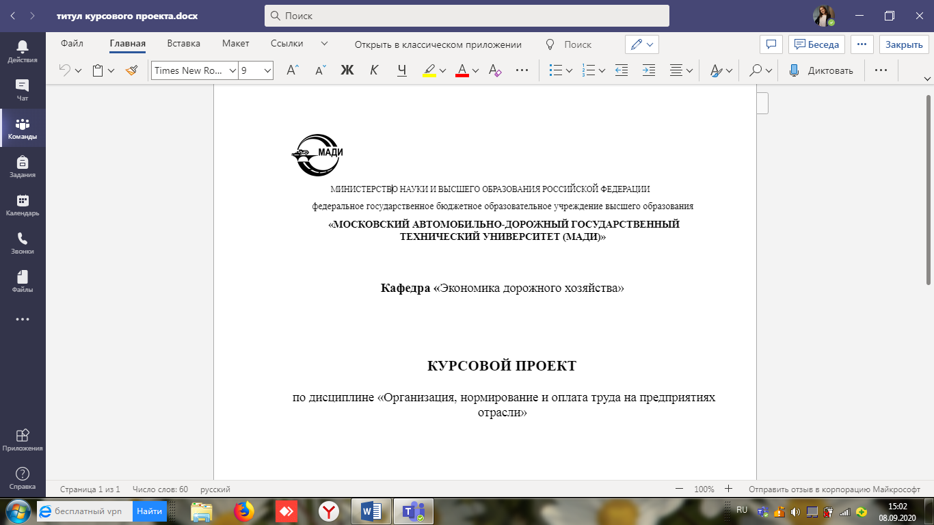934x525 pixels.
Task: Apply the yellow text highlight color
Action: [429, 70]
